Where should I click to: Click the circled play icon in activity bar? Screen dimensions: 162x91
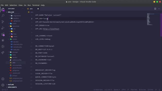[x=3, y=47]
